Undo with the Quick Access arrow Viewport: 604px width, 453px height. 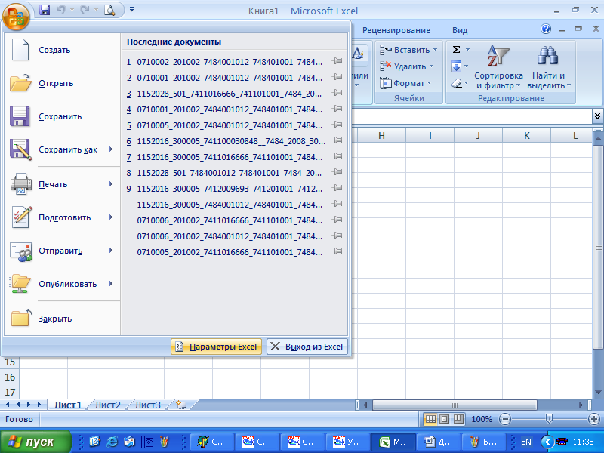tap(61, 10)
